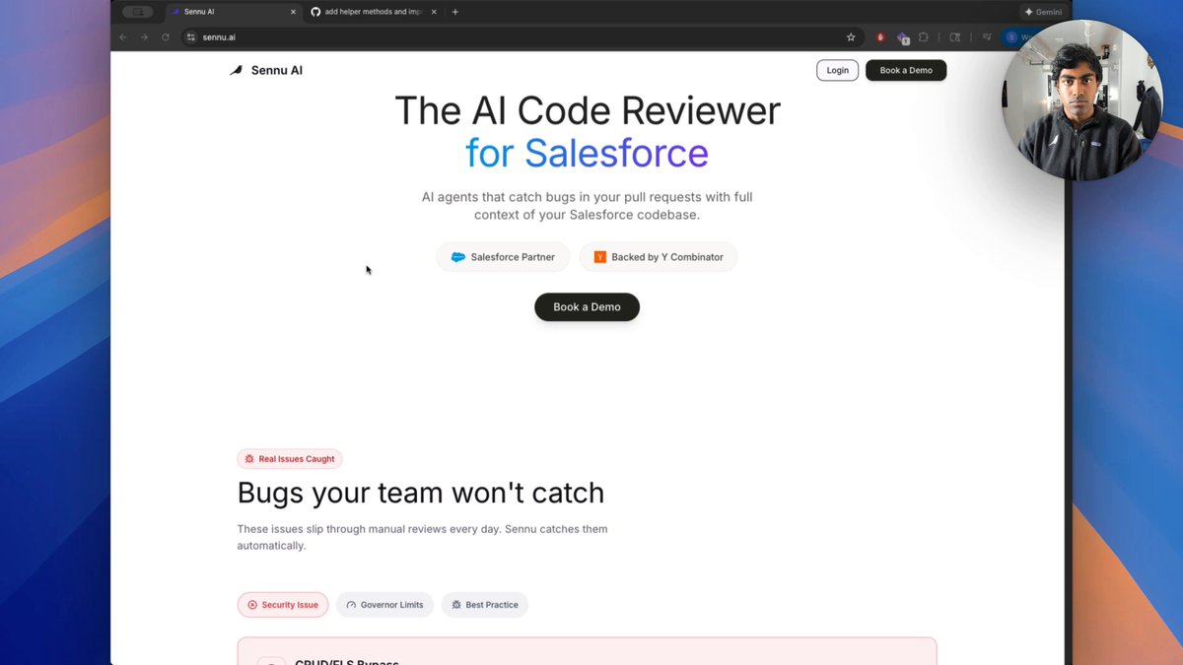Click the media controls icon in toolbar
The height and width of the screenshot is (665, 1183).
point(987,37)
